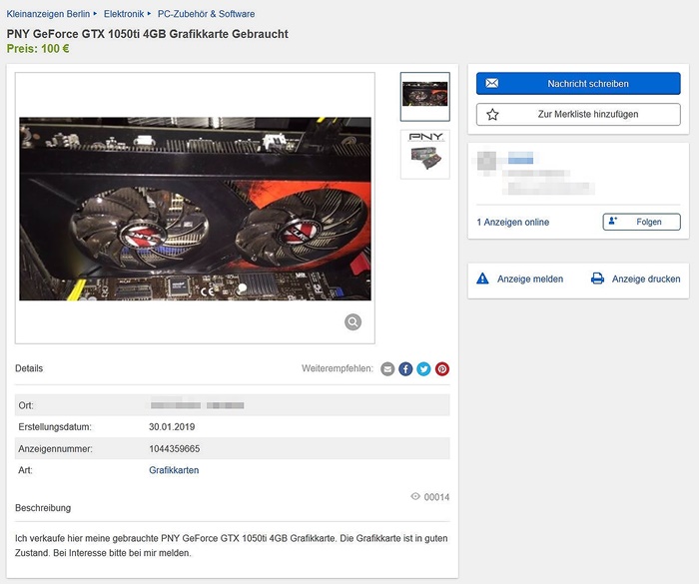
Task: Click the Anzeige drucken link
Action: click(x=646, y=280)
